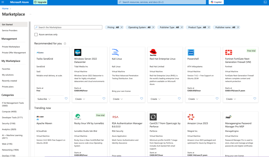This screenshot has width=269, height=157.
Task: Remove the Pricing filter with X
Action: pos(122,27)
